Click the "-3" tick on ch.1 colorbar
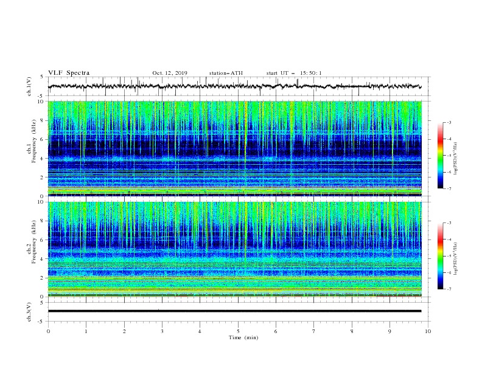482x372 pixels. (x=449, y=122)
